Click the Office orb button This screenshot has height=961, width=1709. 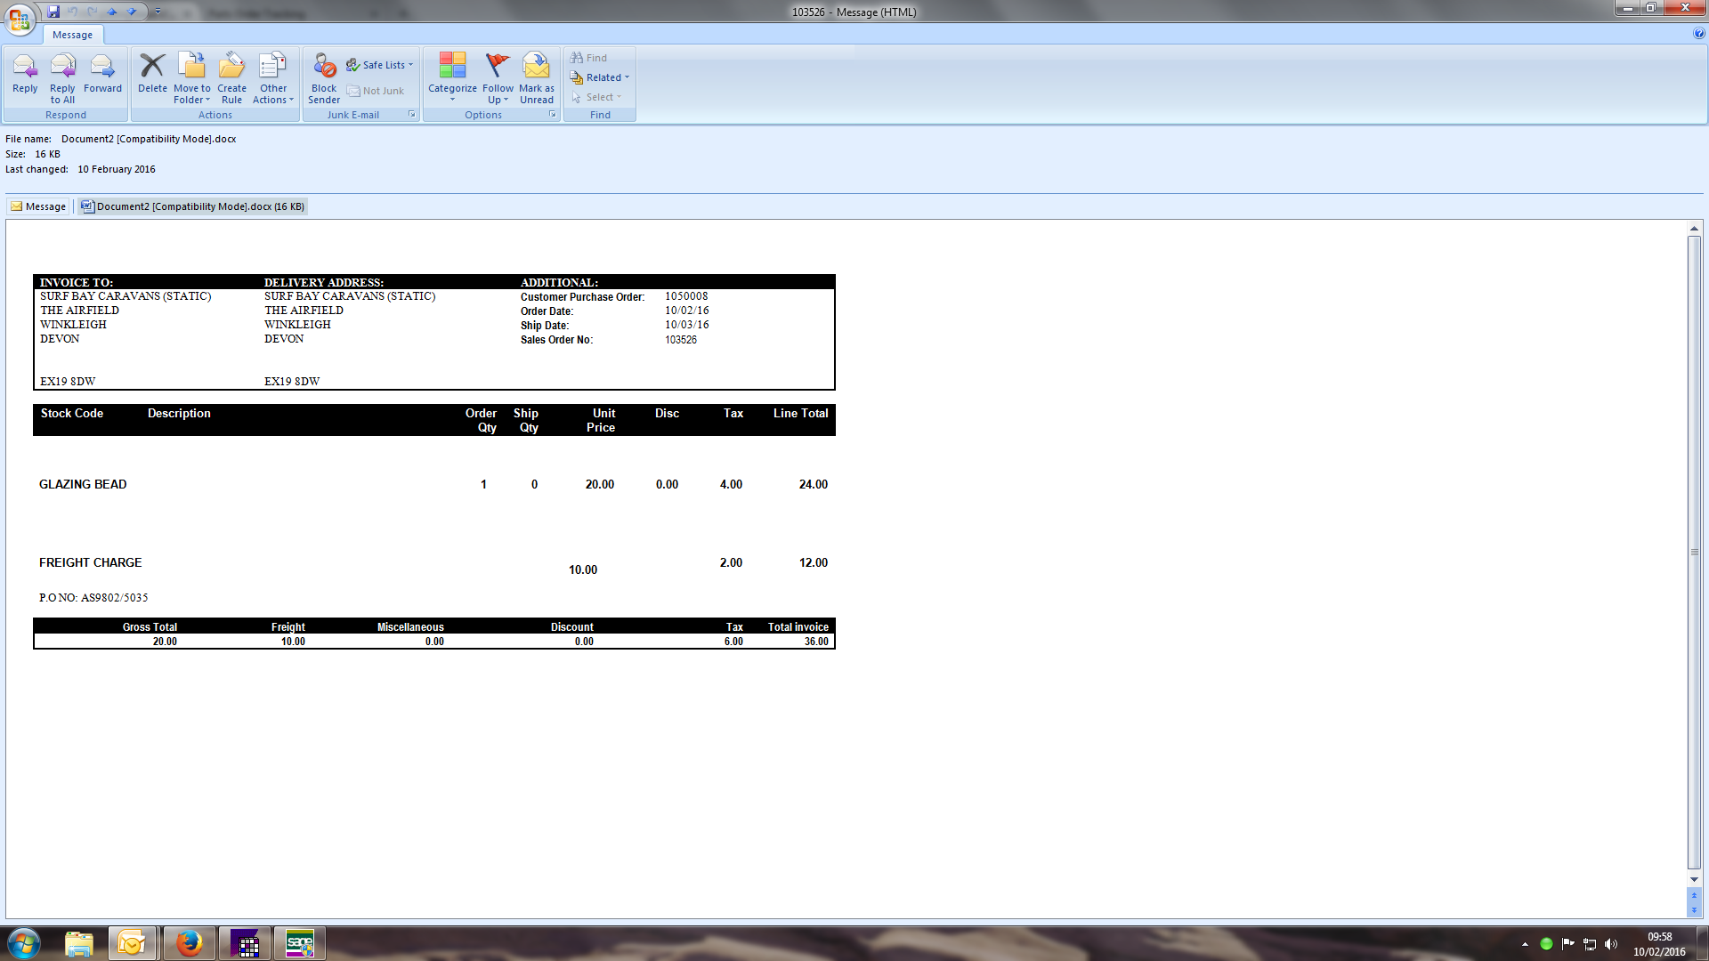click(x=20, y=18)
